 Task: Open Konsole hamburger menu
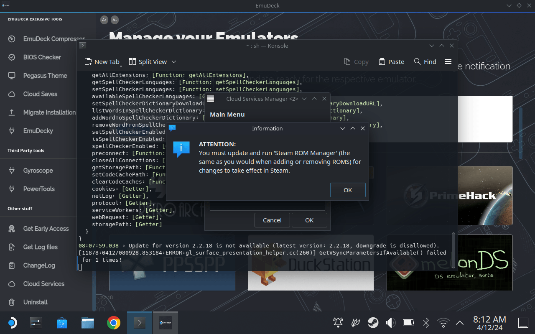(448, 61)
